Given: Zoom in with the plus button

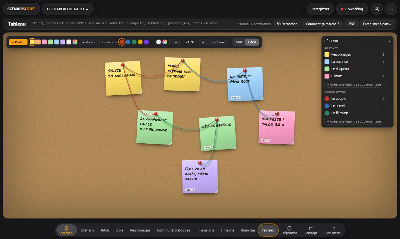Looking at the screenshot, I should 203,42.
